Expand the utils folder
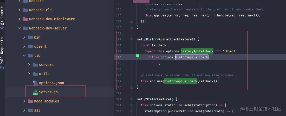 point(29,74)
